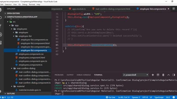Open the View menu
The image size is (177, 99).
(x=15, y=4)
